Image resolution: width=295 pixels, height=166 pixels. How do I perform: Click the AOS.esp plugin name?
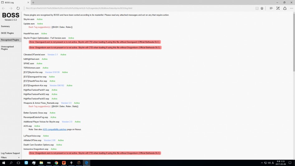tap(28, 126)
